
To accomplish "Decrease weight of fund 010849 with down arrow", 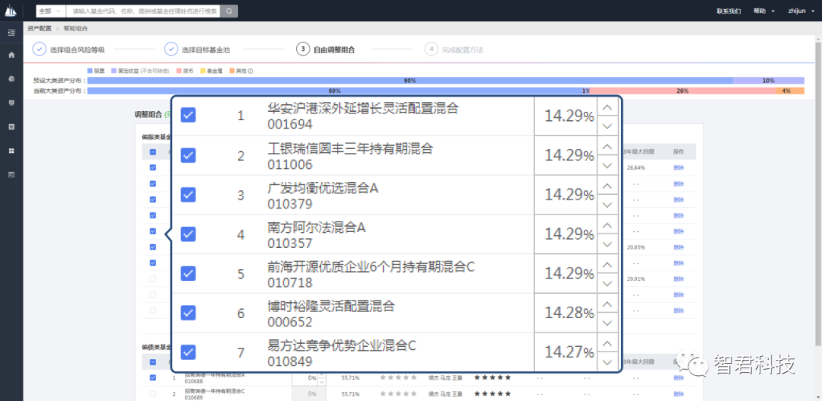I will pos(607,361).
